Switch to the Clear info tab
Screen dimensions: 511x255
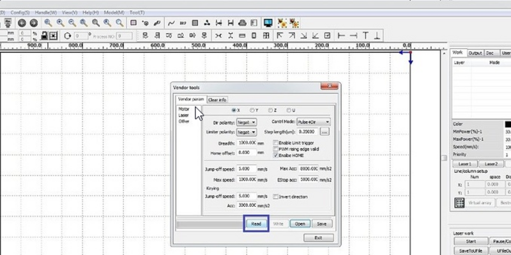pyautogui.click(x=217, y=99)
